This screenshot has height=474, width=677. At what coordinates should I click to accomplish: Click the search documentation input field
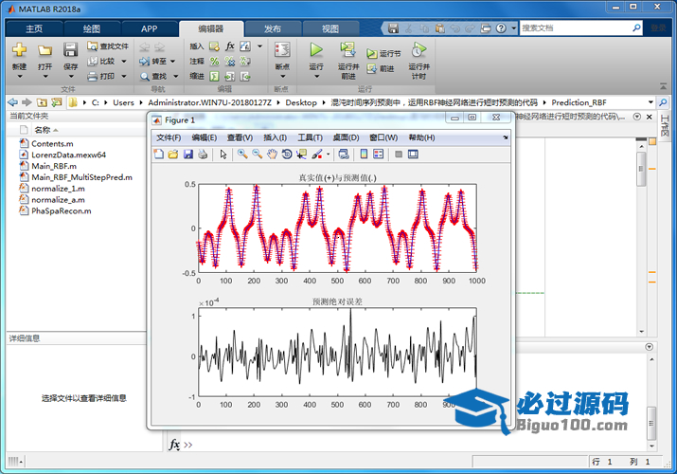coord(575,28)
